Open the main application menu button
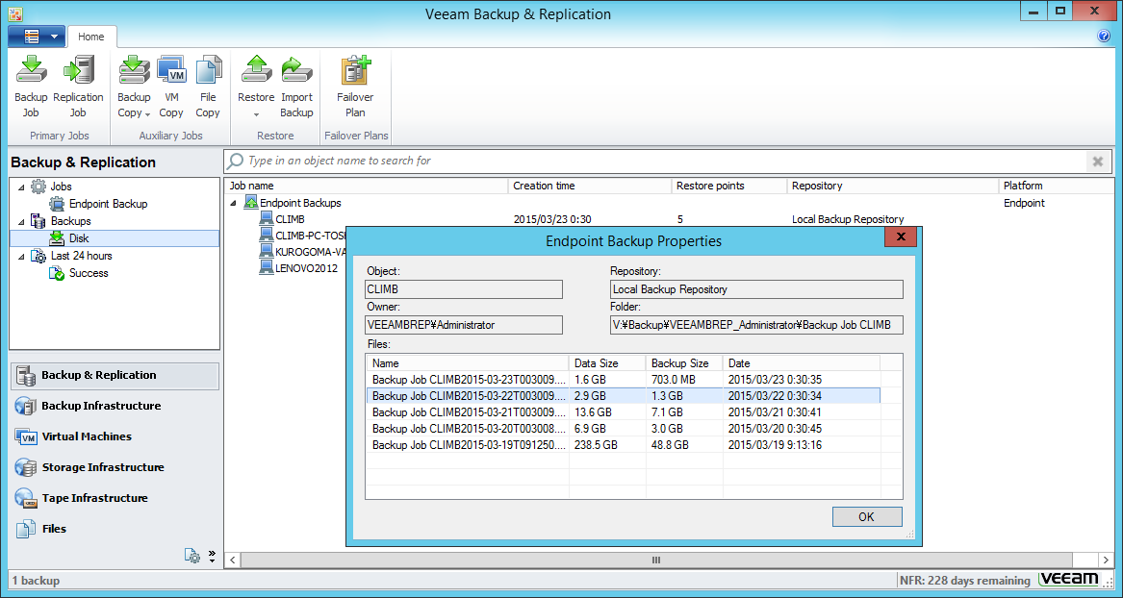 37,36
